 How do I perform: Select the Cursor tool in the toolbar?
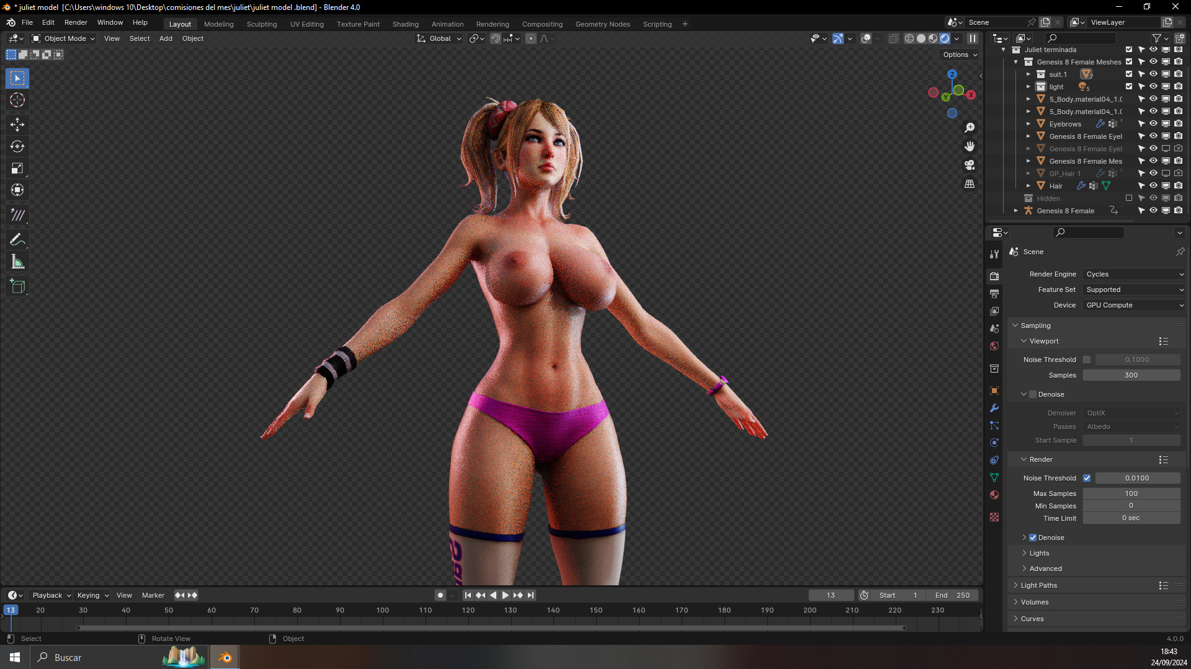click(x=17, y=100)
